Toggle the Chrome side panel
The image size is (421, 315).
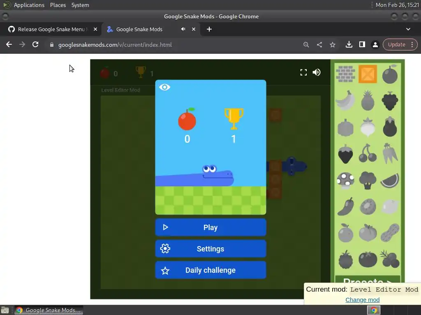coord(362,44)
